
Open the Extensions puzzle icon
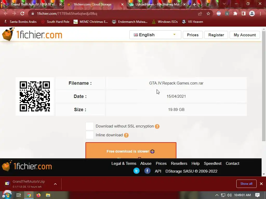tap(235, 13)
